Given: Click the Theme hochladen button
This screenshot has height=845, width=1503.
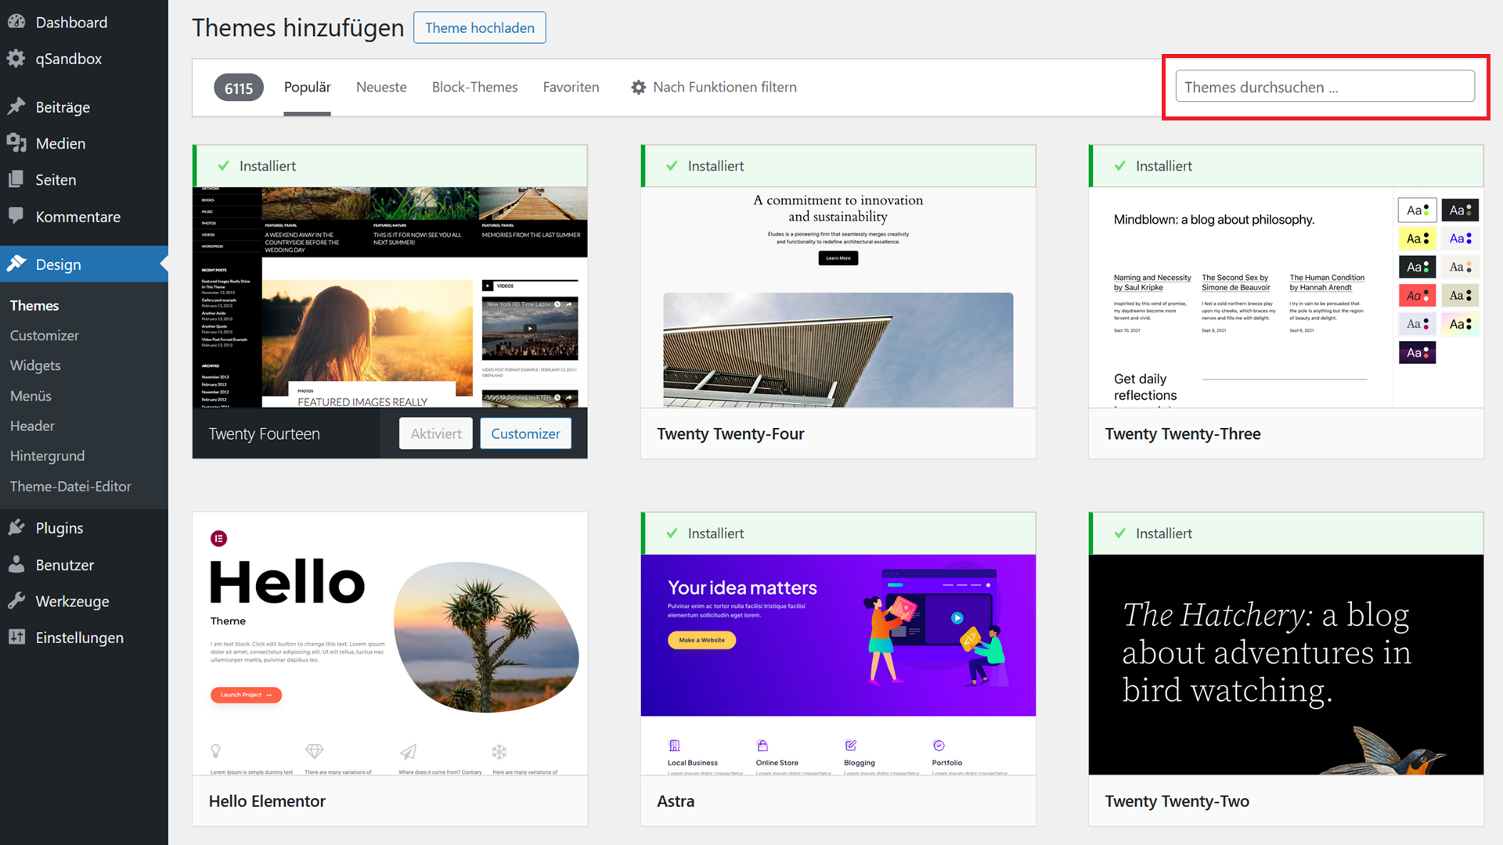Looking at the screenshot, I should pyautogui.click(x=479, y=27).
